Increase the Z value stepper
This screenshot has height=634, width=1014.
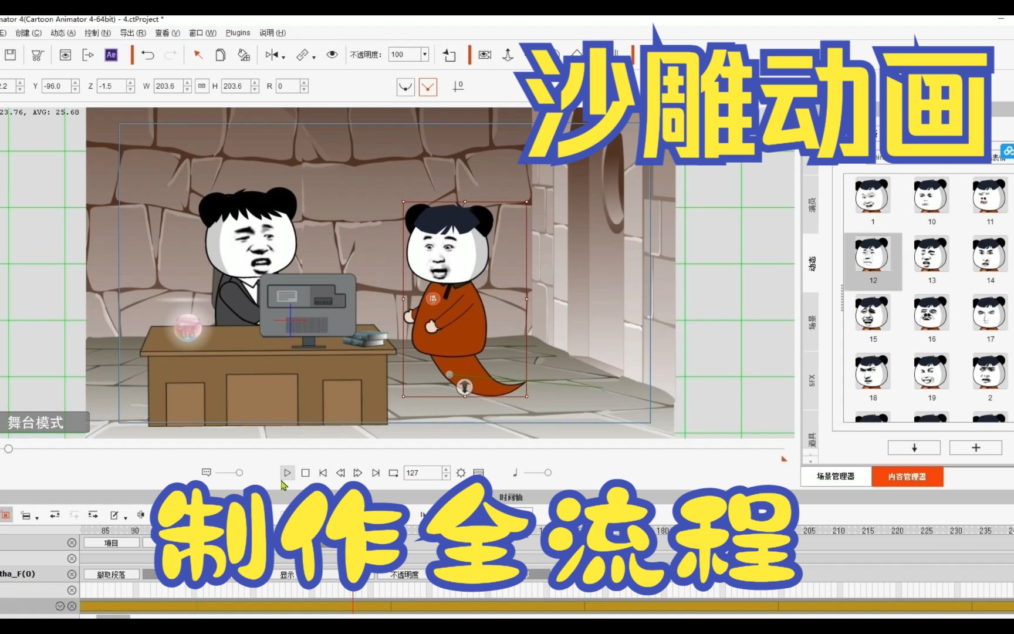131,83
